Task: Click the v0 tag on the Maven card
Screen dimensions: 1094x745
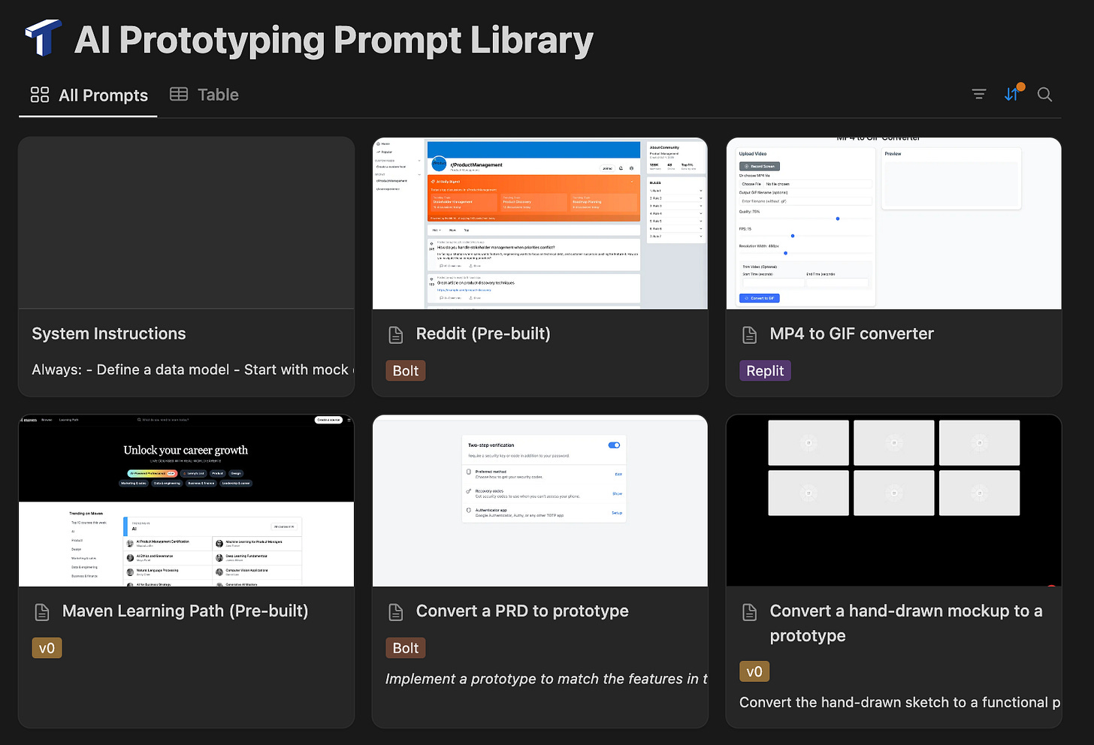Action: pyautogui.click(x=47, y=647)
